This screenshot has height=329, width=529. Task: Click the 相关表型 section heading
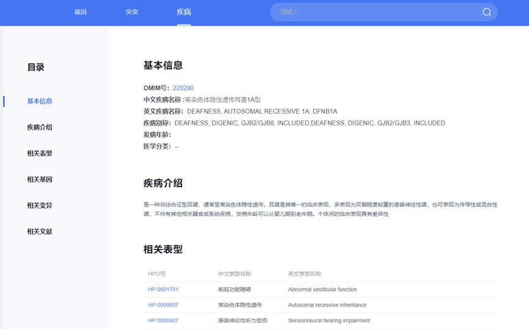(163, 250)
